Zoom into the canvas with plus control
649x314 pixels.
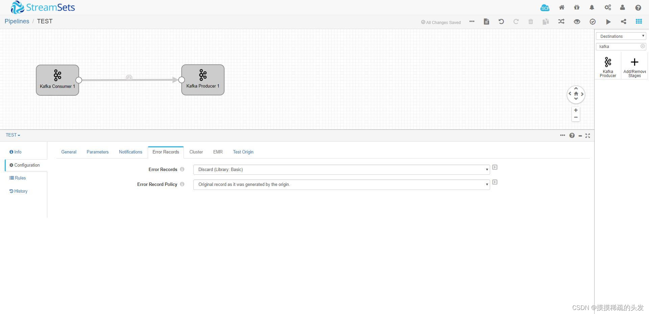click(576, 110)
